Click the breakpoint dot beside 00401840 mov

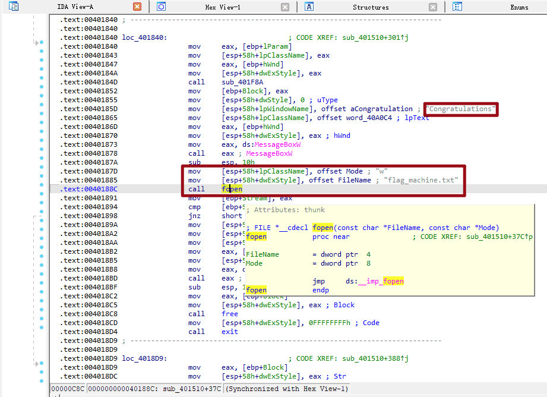pyautogui.click(x=42, y=42)
